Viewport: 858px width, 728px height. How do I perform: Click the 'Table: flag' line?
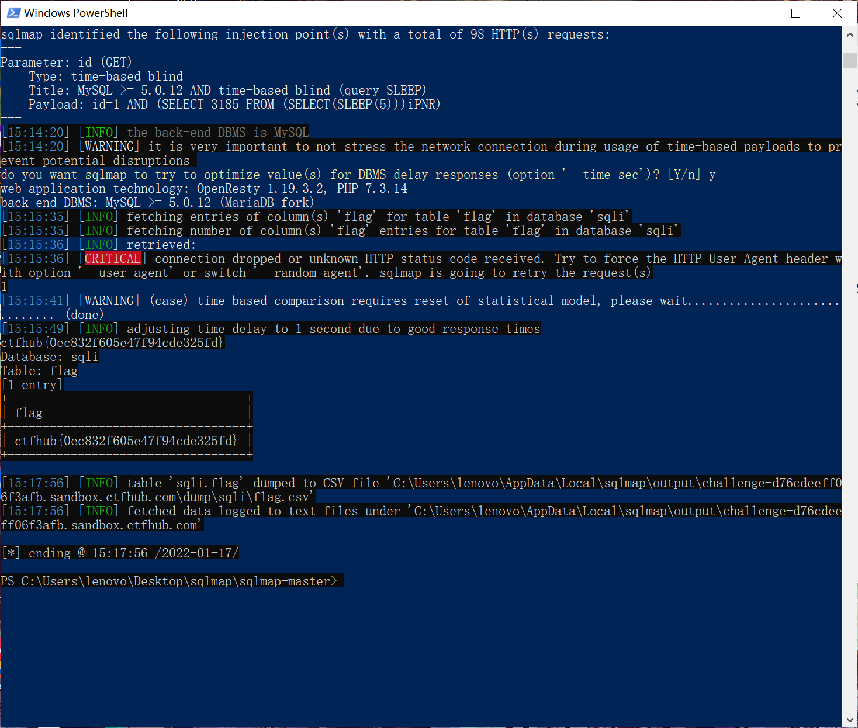coord(39,371)
